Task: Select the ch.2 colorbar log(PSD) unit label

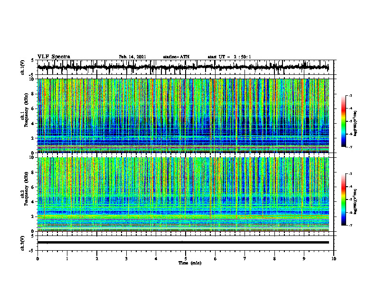Action: point(356,201)
